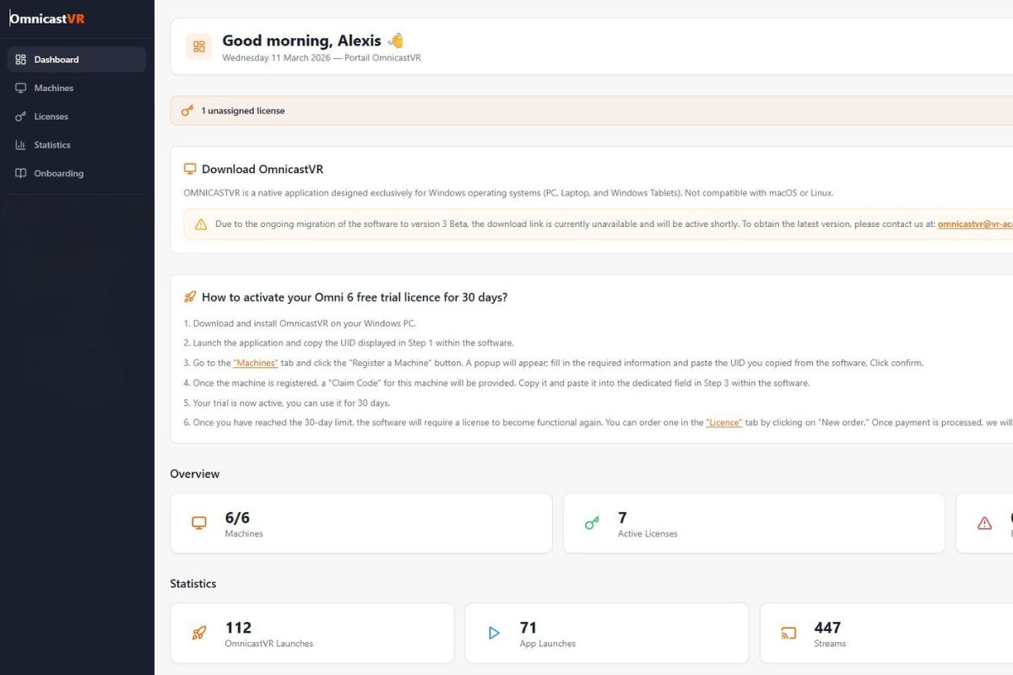This screenshot has width=1013, height=675.
Task: Follow the "Licence" link in step 6
Action: click(723, 423)
